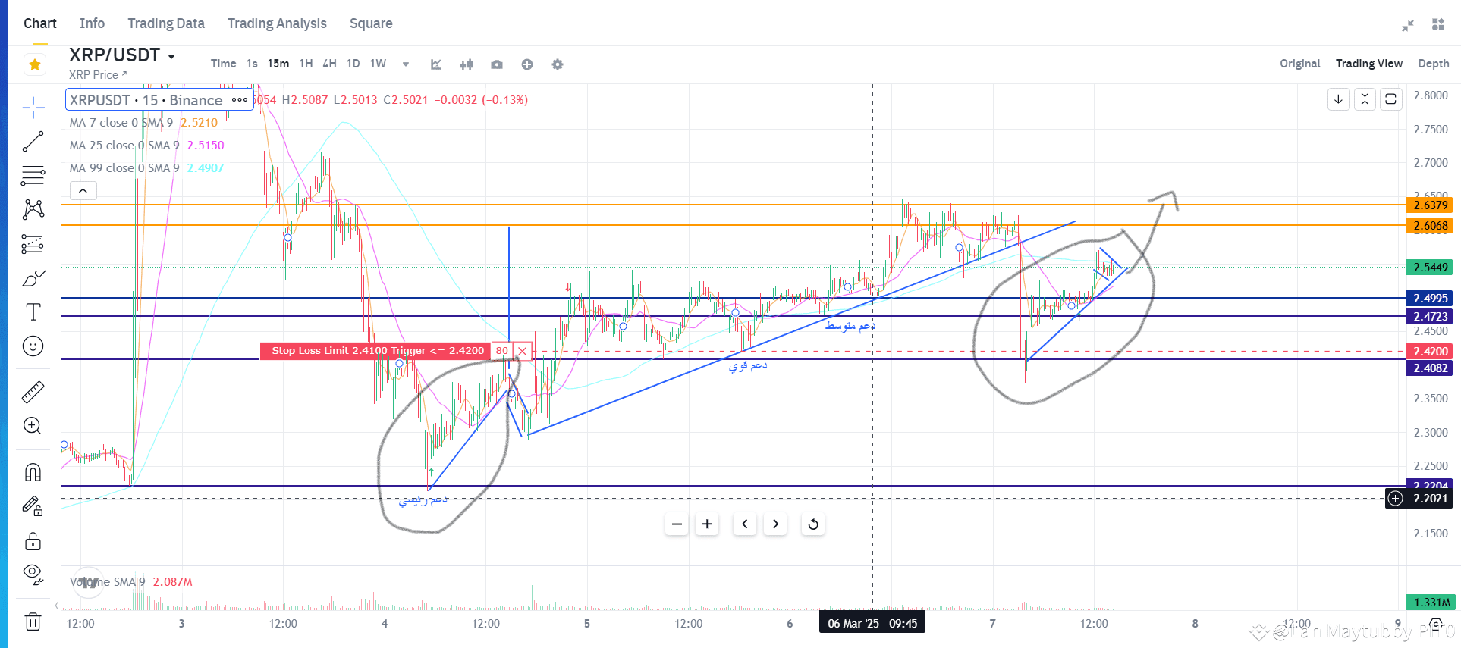Move chart right with right arrow

tap(775, 524)
